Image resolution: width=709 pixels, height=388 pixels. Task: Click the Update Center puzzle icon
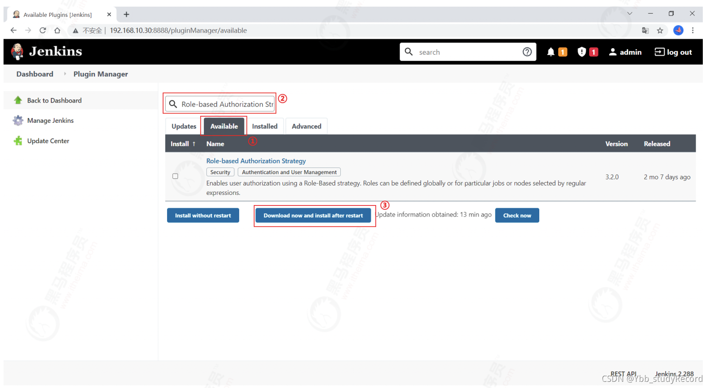[18, 141]
